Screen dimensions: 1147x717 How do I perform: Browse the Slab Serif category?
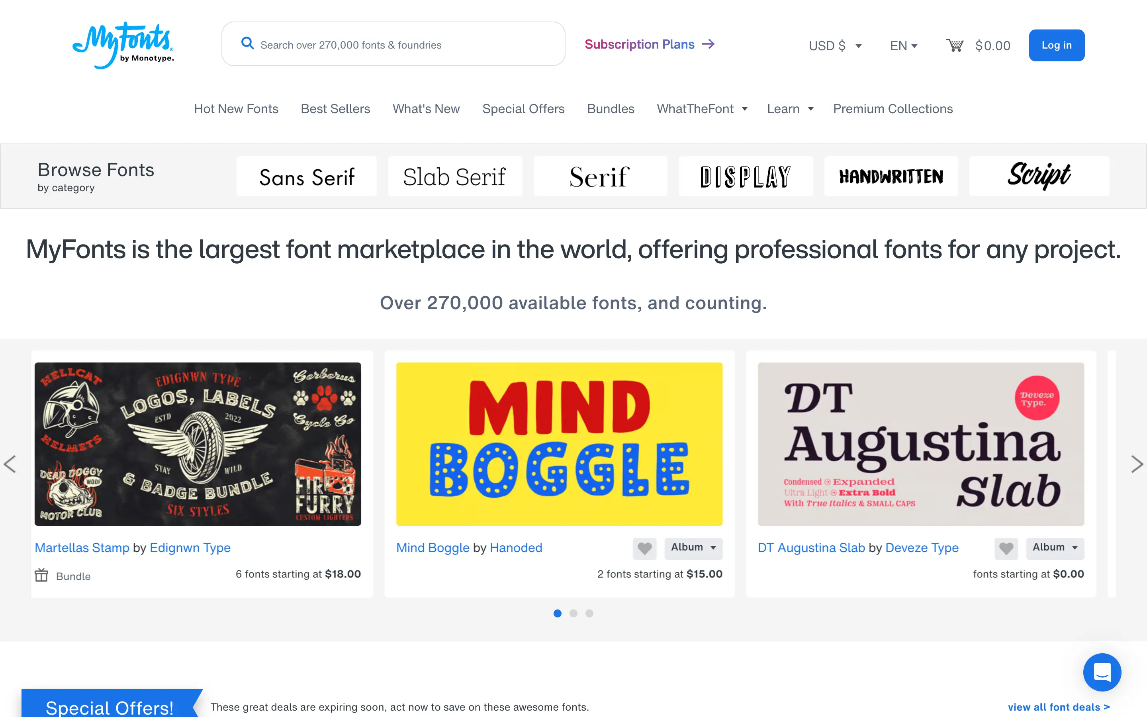[455, 176]
